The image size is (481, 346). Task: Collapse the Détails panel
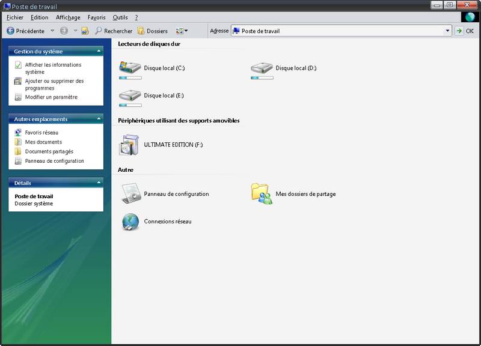[x=99, y=183]
